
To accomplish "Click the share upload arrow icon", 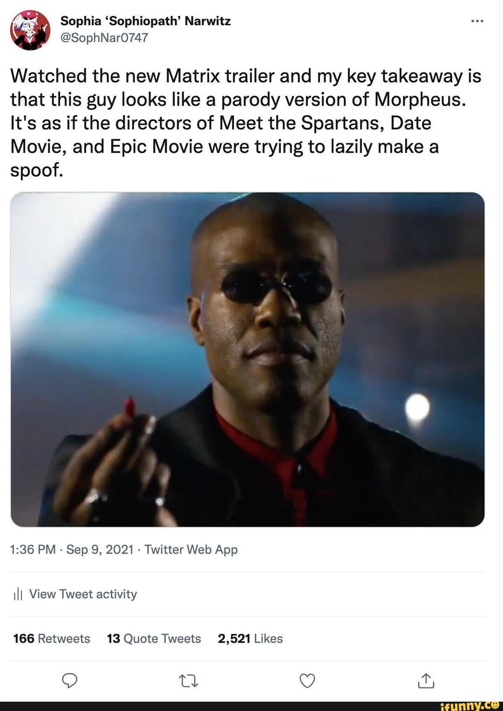I will [426, 681].
